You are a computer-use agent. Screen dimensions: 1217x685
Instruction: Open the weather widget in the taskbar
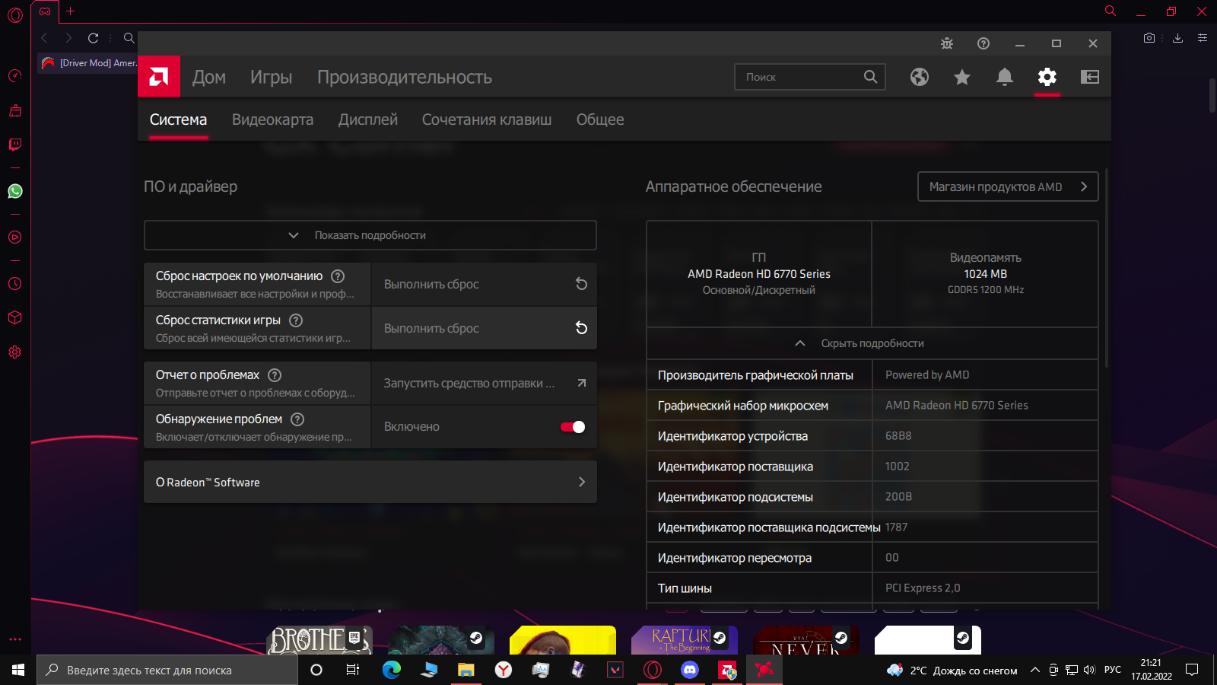(x=952, y=670)
